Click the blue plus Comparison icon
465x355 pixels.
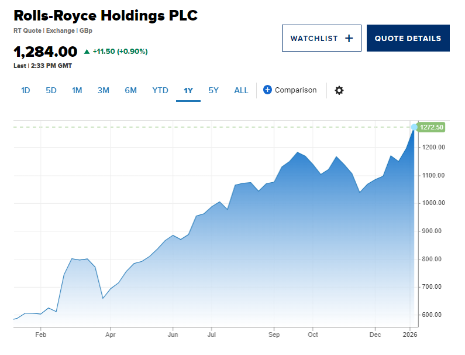(x=267, y=90)
